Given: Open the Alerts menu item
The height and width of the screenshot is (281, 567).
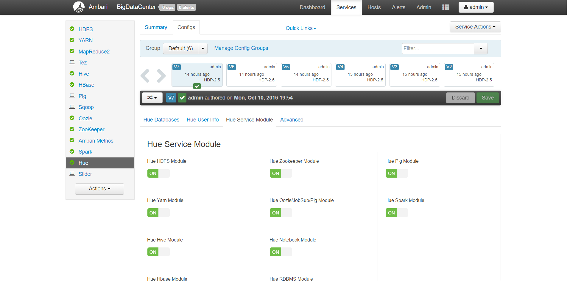Looking at the screenshot, I should click(398, 7).
